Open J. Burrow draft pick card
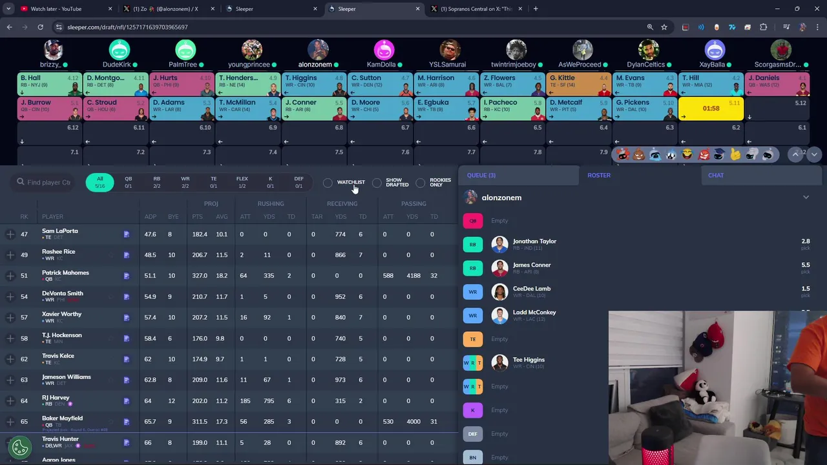 49,108
